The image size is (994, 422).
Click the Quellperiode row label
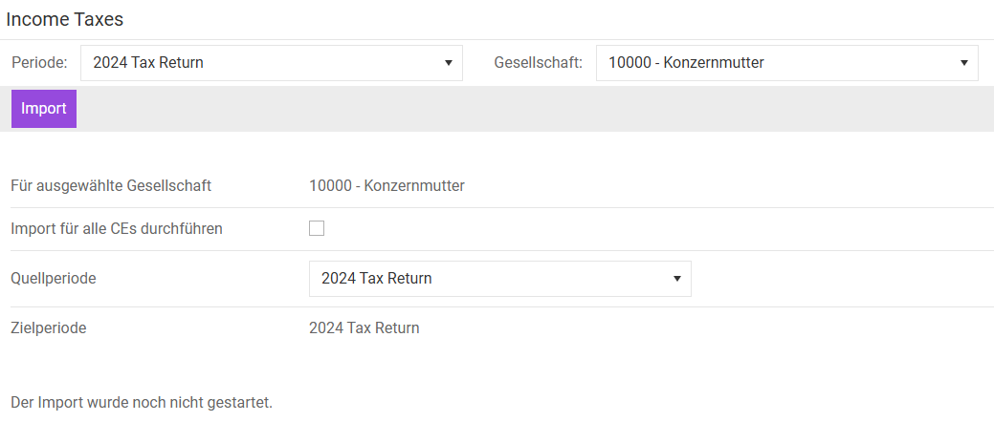(x=54, y=279)
